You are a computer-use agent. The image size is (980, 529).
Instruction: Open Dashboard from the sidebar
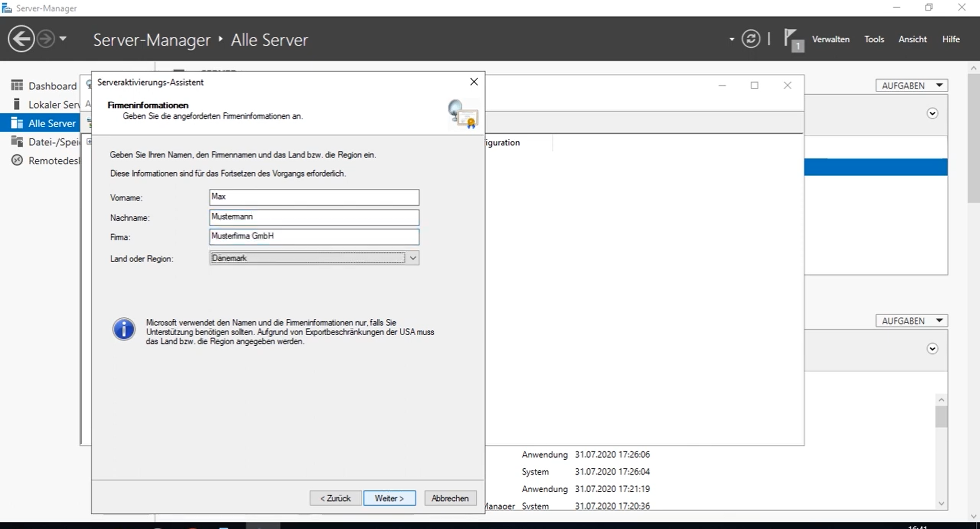point(52,86)
